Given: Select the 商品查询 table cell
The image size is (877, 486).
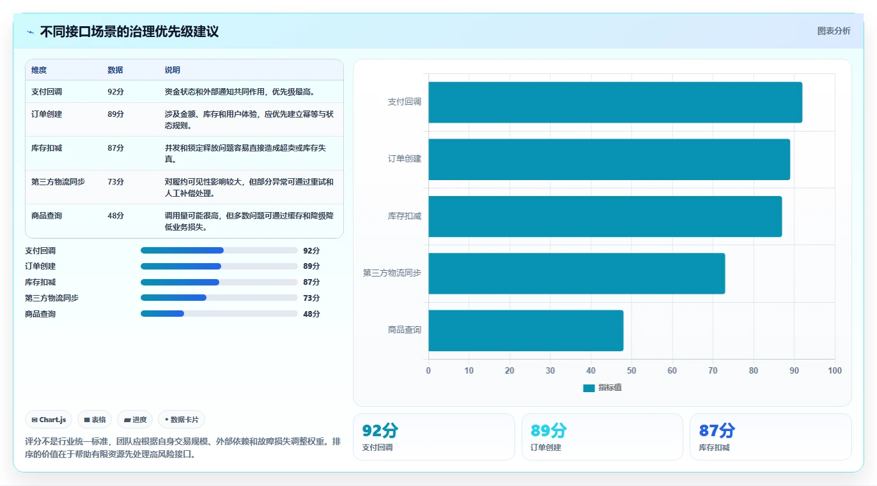Looking at the screenshot, I should [47, 216].
